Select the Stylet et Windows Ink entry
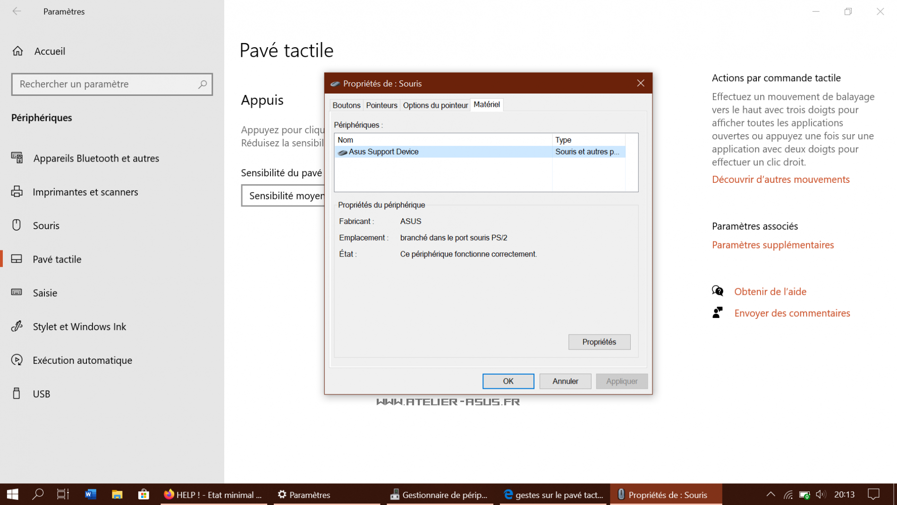Screen dimensions: 897x505 coord(79,326)
